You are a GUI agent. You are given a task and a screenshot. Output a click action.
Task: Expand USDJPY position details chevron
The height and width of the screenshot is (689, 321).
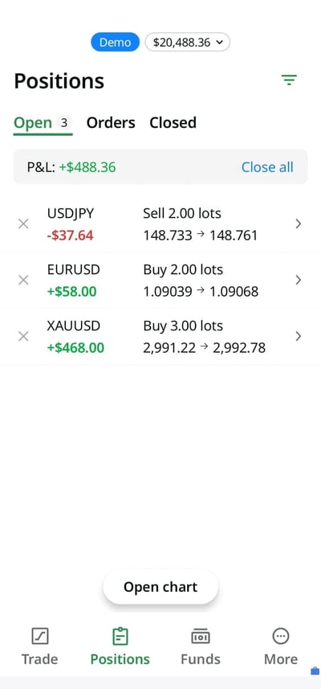tap(299, 224)
